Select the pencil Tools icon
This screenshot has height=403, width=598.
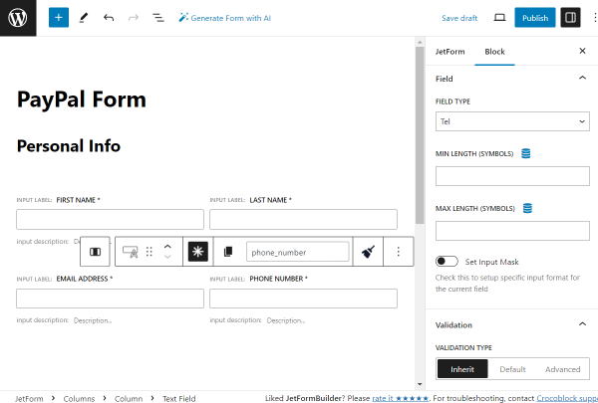[84, 18]
